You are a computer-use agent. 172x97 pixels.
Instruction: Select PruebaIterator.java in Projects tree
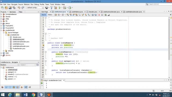[19, 48]
